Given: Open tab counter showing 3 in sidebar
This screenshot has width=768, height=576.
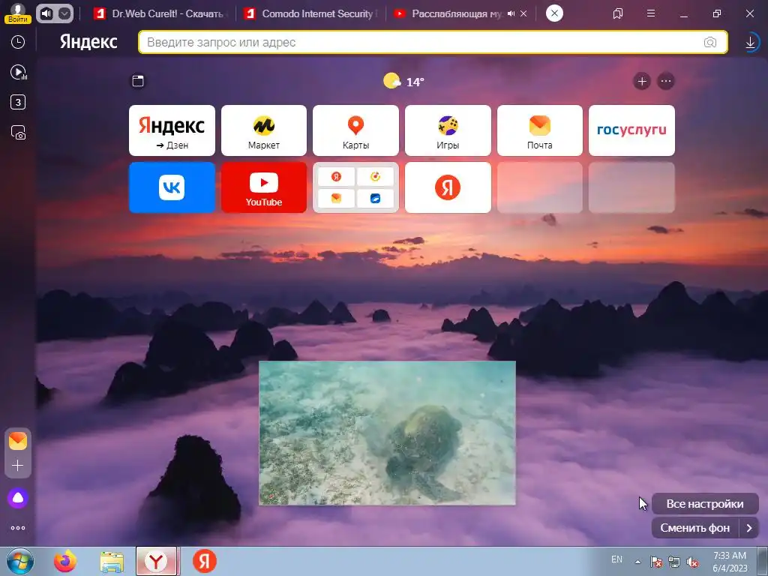Looking at the screenshot, I should (18, 102).
